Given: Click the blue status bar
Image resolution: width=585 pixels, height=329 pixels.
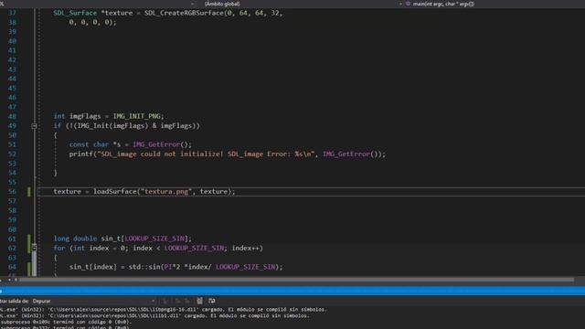Looking at the screenshot, I should click(x=292, y=291).
